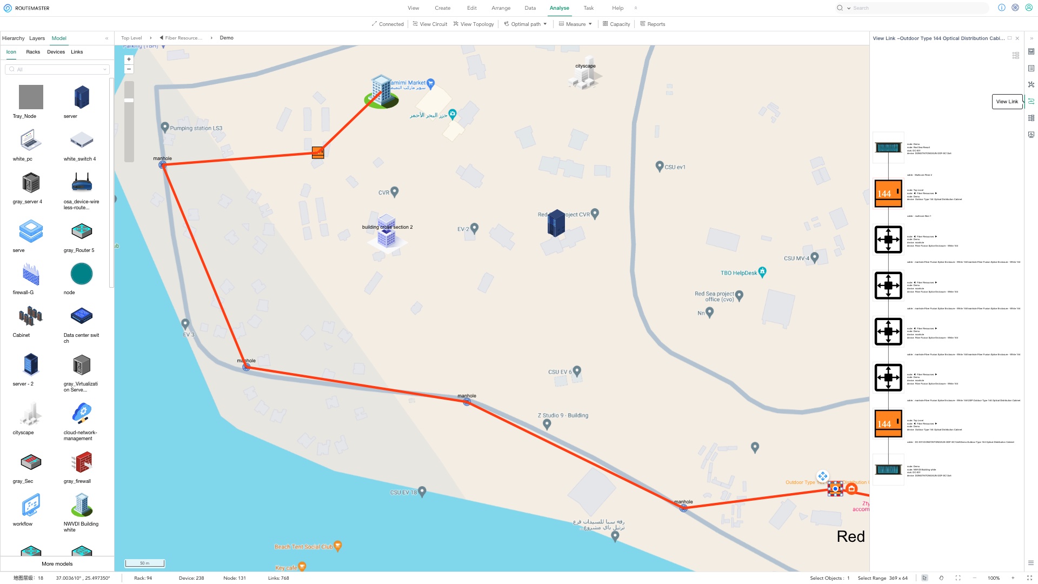
Task: Click the map zoom slider handle
Action: [x=129, y=101]
